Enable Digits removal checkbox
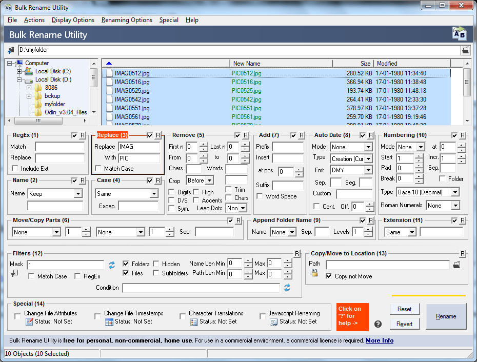The height and width of the screenshot is (362, 477). (x=172, y=192)
